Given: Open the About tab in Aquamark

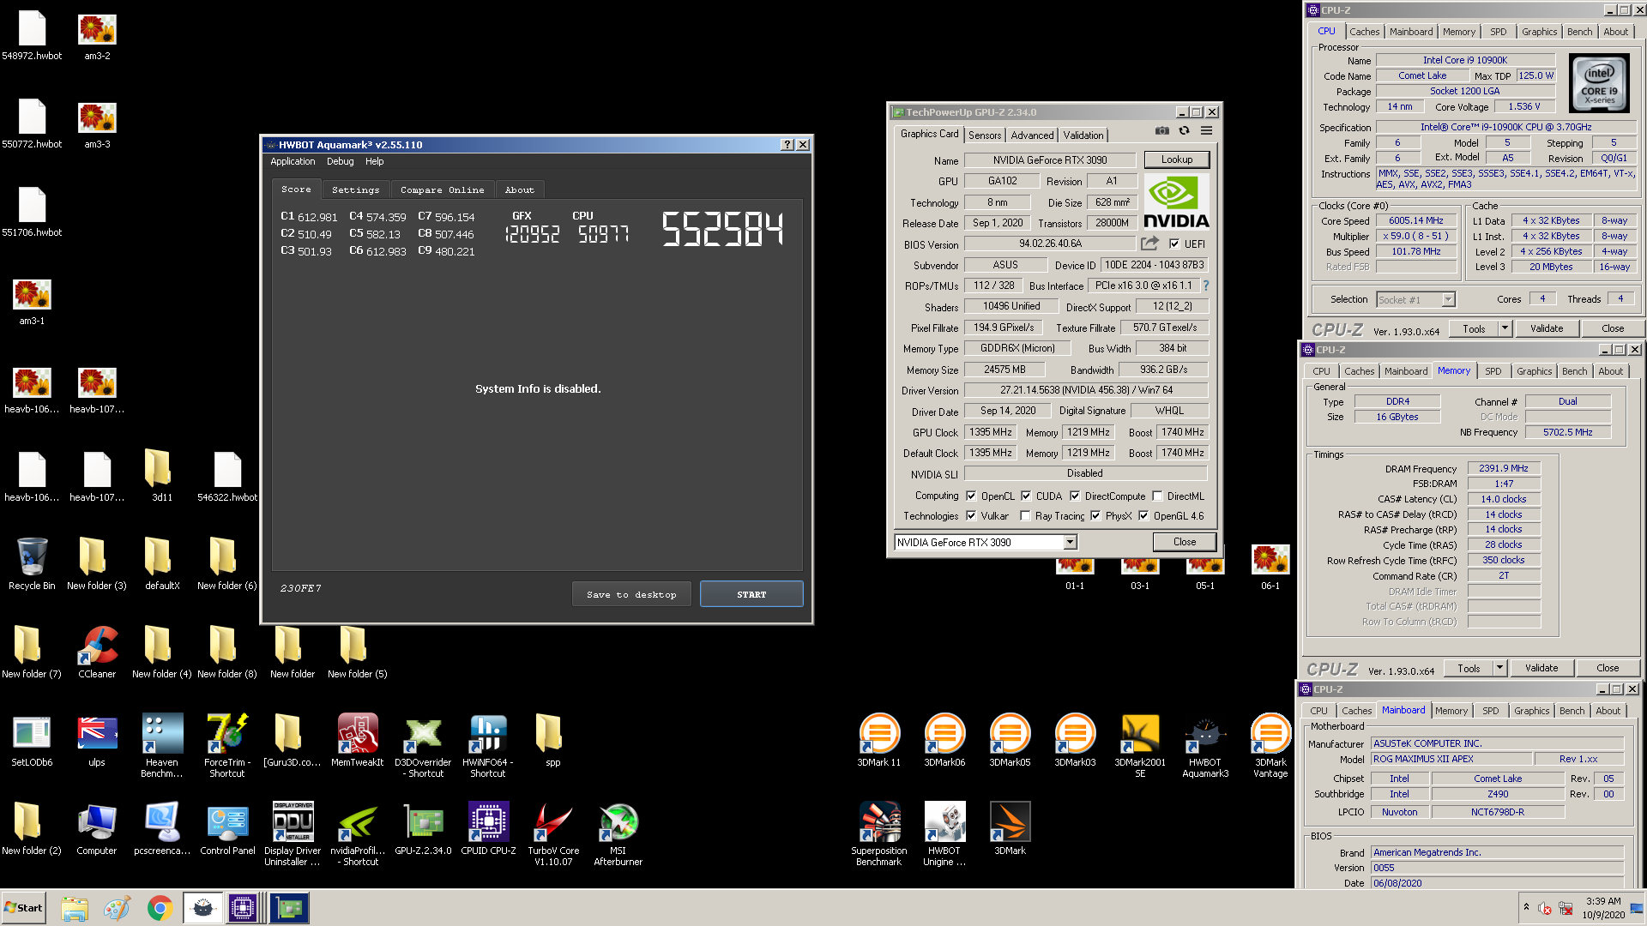Looking at the screenshot, I should tap(519, 189).
